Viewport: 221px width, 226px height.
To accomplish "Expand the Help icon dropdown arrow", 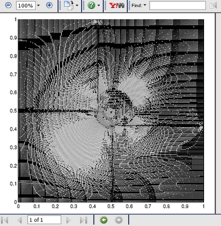I will coord(99,5).
